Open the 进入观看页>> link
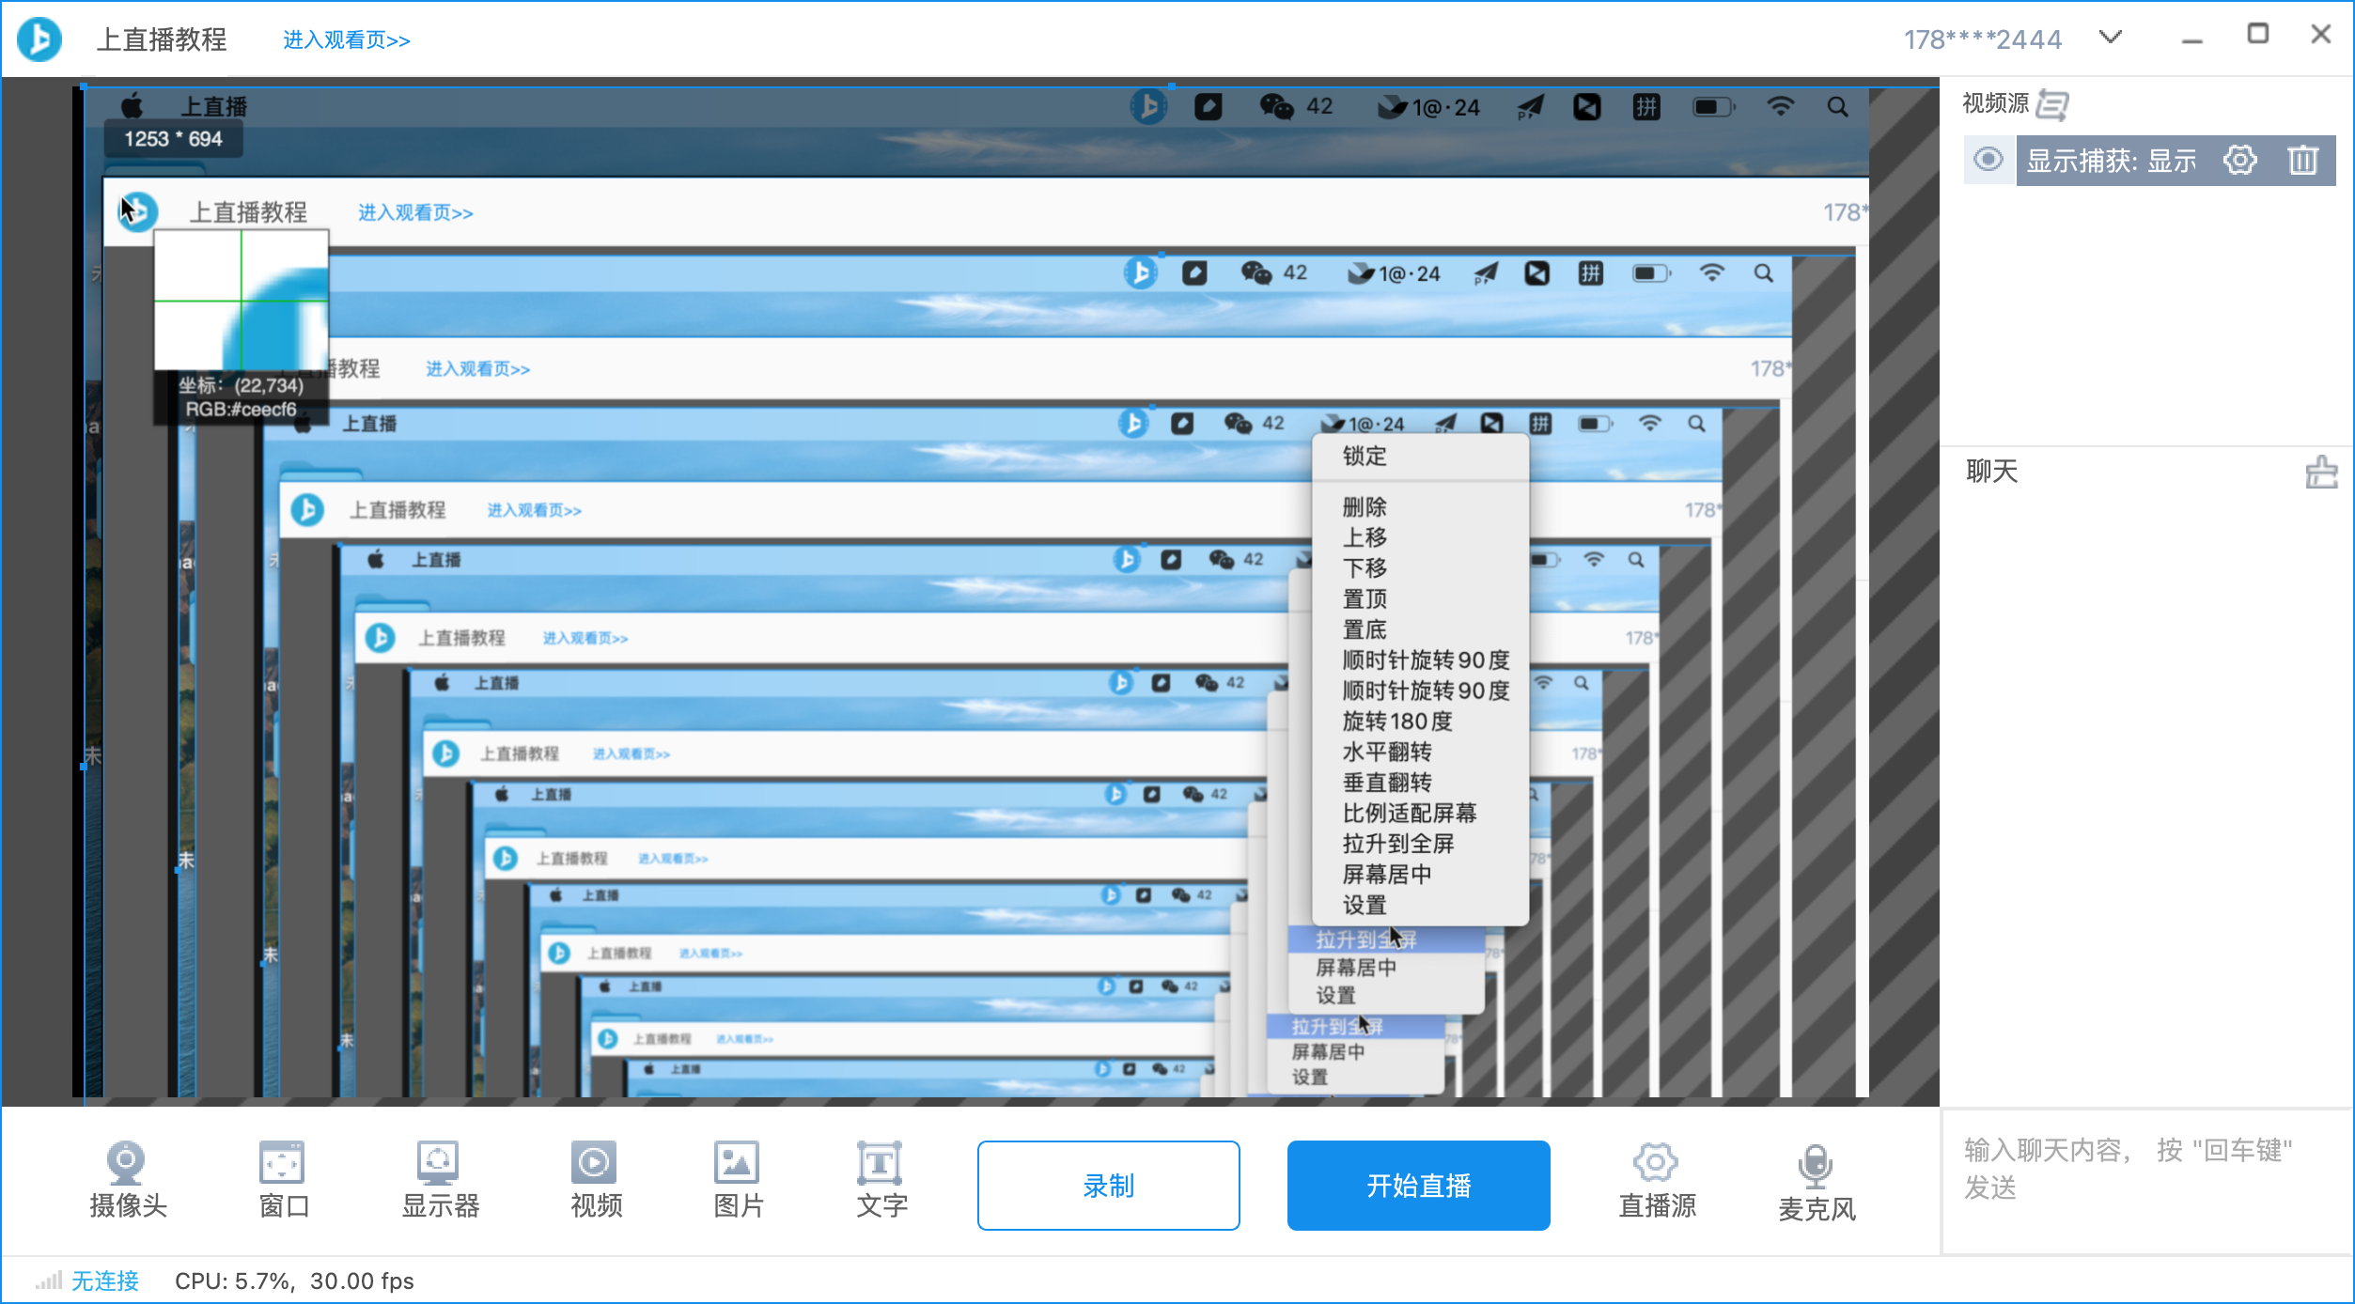2355x1304 pixels. click(346, 40)
